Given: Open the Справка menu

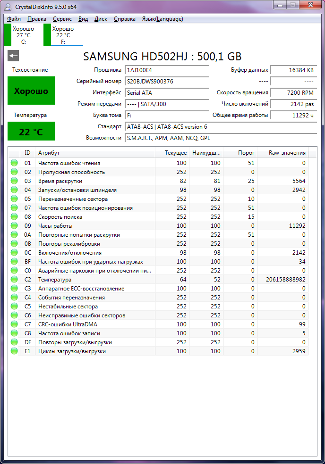Looking at the screenshot, I should click(x=125, y=19).
